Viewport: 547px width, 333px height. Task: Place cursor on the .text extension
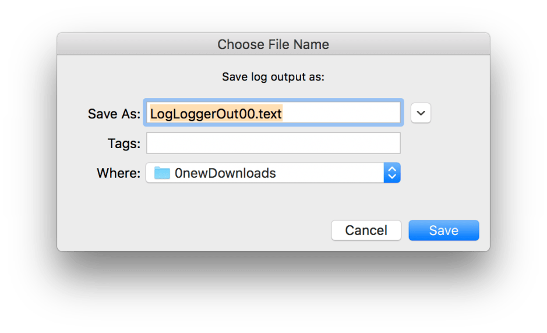coord(269,114)
